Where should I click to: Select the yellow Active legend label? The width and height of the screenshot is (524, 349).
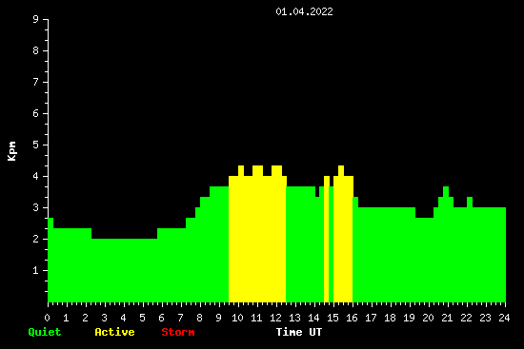click(x=114, y=332)
